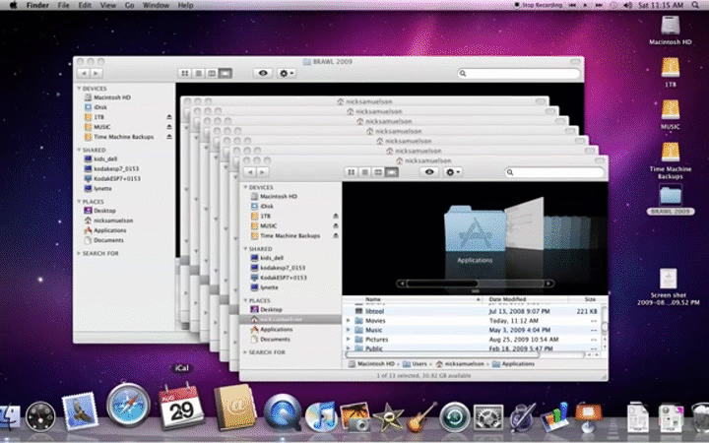Switch front window to icon view

pos(352,171)
